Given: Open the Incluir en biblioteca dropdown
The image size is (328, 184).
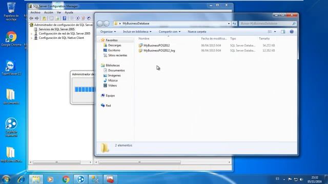Looking at the screenshot, I should tap(137, 32).
